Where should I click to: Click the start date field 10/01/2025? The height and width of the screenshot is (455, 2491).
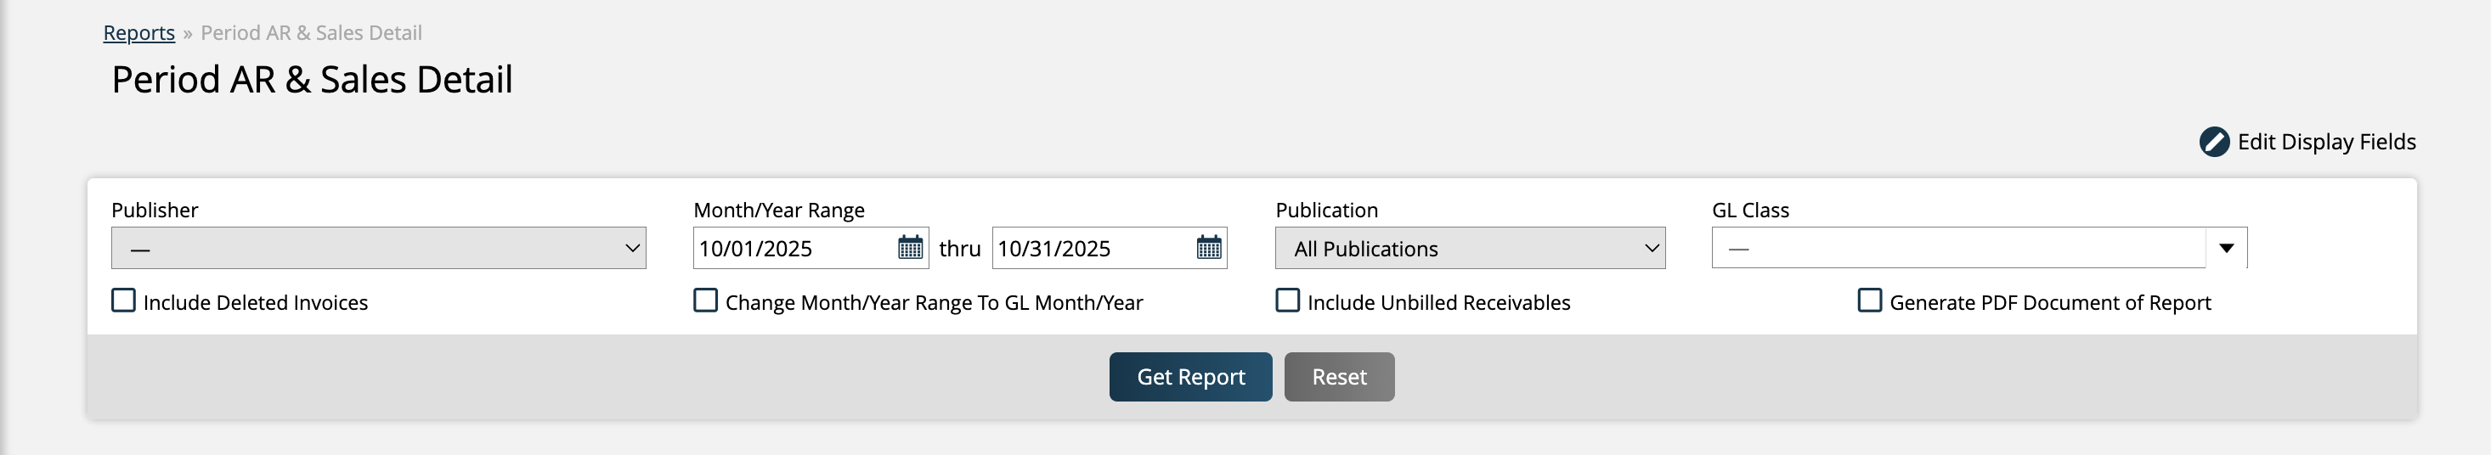point(793,248)
